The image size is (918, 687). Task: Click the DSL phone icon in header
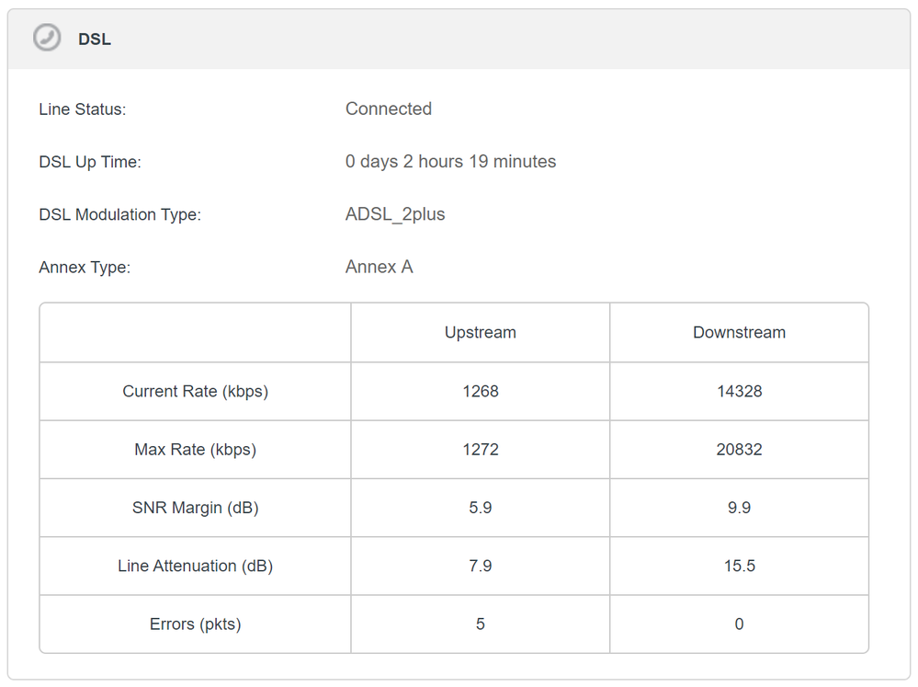(x=47, y=39)
